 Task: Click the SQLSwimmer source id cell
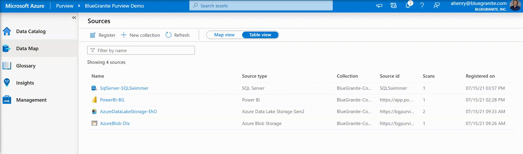[x=393, y=88]
